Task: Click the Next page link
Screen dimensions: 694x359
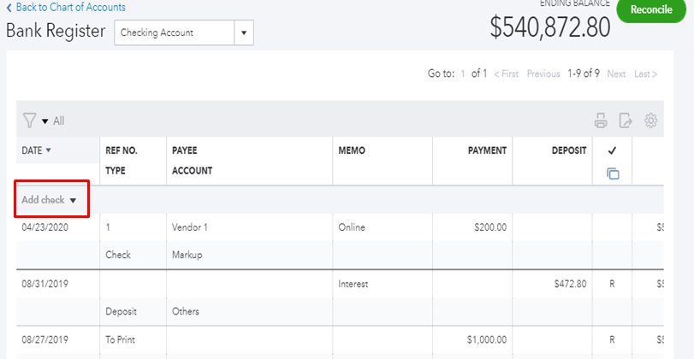Action: [x=616, y=74]
